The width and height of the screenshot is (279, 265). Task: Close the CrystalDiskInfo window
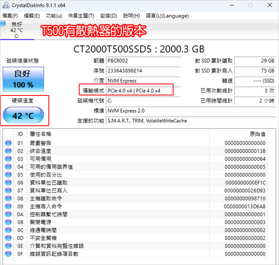[270, 5]
